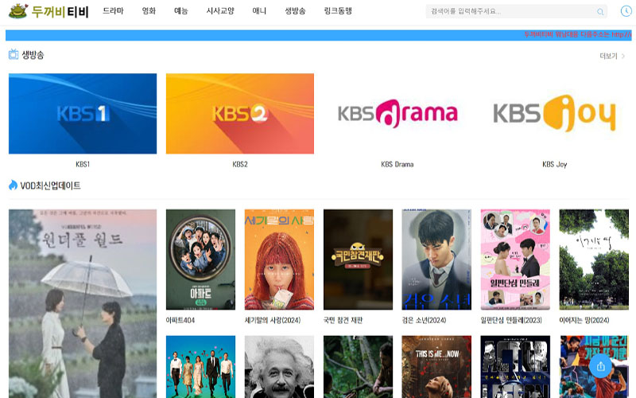Open the 아파트404 poster

[200, 259]
